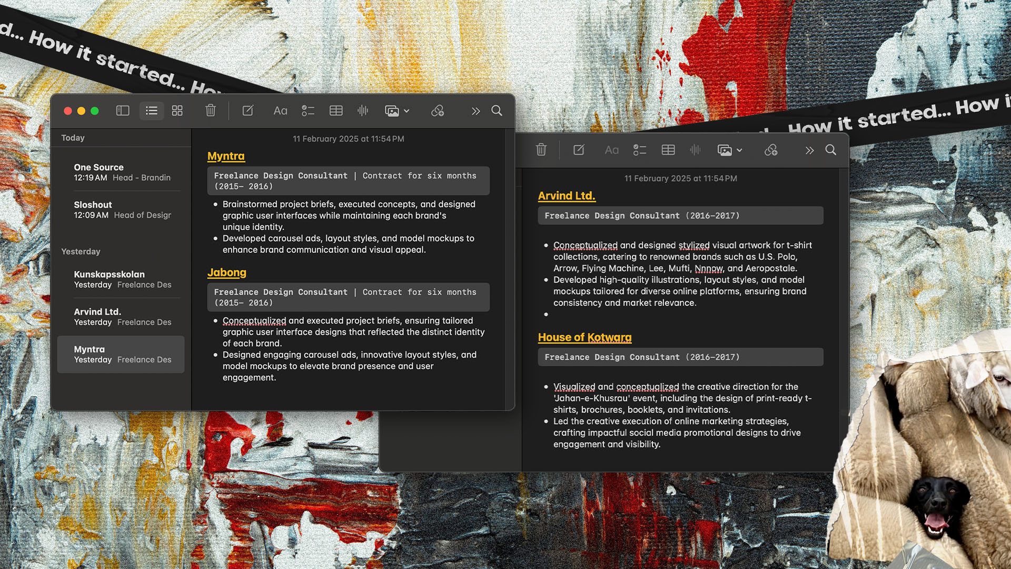Open the One Source note

click(121, 172)
